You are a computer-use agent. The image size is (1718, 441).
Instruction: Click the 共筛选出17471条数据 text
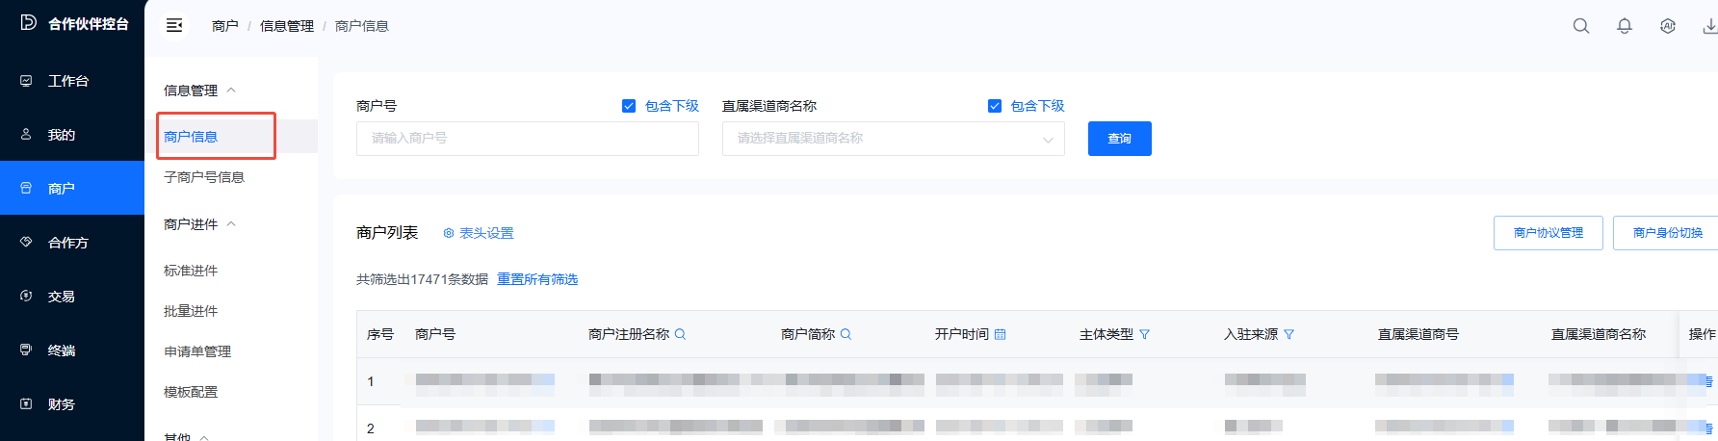[x=422, y=279]
